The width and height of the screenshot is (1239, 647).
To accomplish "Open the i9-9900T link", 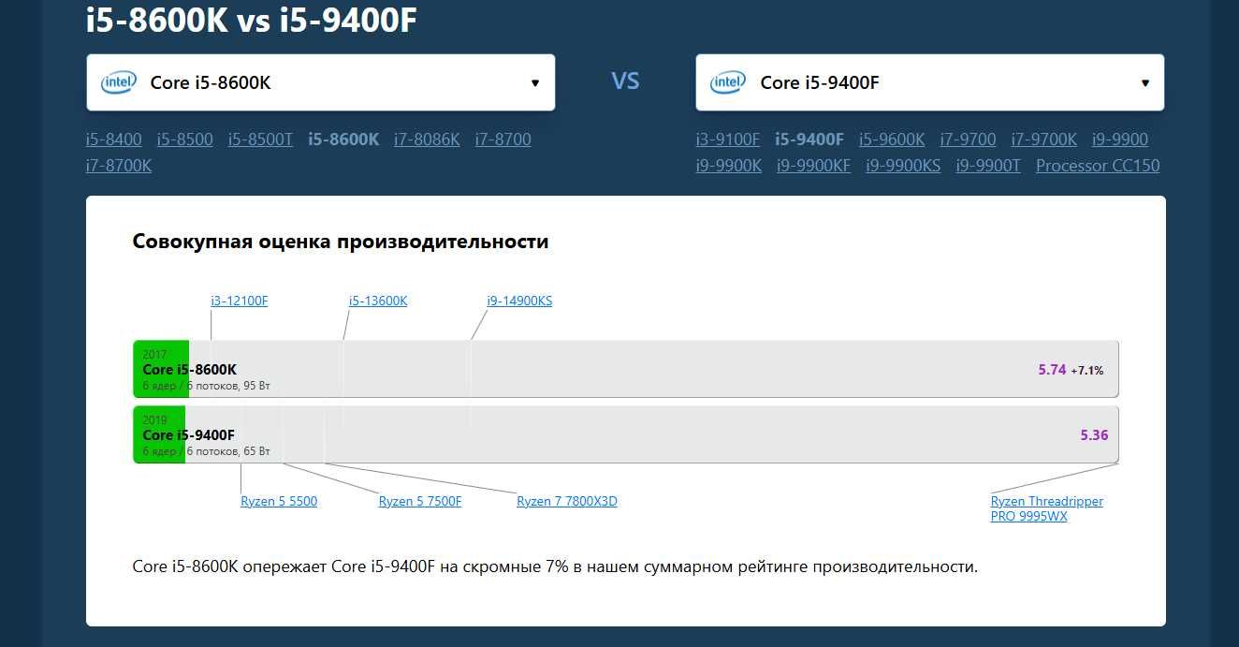I will point(988,166).
